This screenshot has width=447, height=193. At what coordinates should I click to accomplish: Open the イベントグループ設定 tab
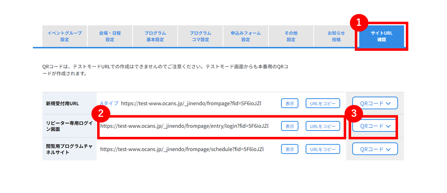coord(65,36)
